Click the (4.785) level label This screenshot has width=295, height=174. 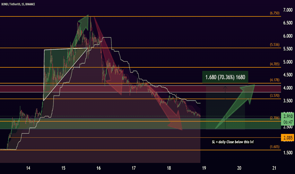point(274,64)
